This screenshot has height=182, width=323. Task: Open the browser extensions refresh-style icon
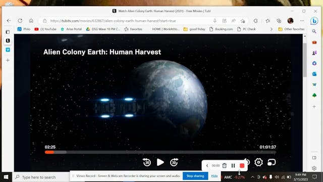pyautogui.click(x=256, y=21)
